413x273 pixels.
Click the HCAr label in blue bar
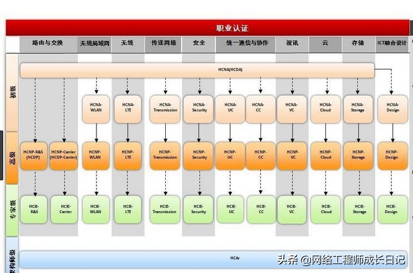tap(235, 258)
